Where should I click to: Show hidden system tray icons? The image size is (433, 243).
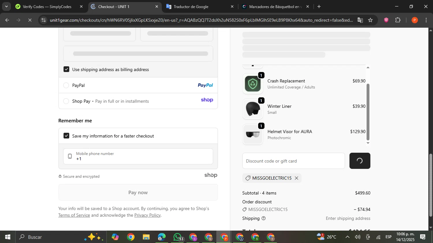click(347, 237)
